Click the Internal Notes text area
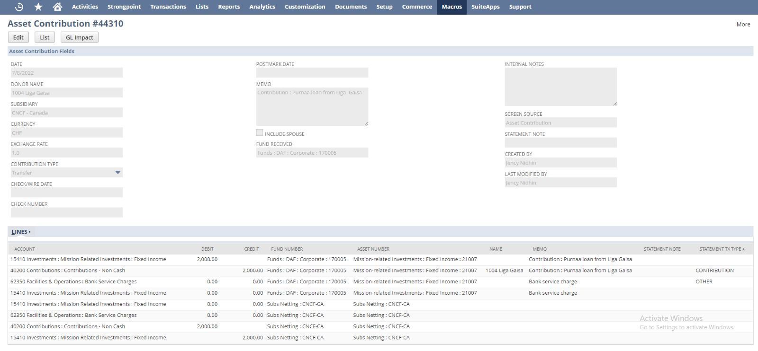This screenshot has height=351, width=758. click(x=560, y=87)
